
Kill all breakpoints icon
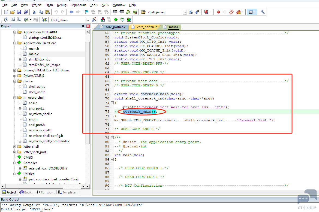(x=238, y=12)
